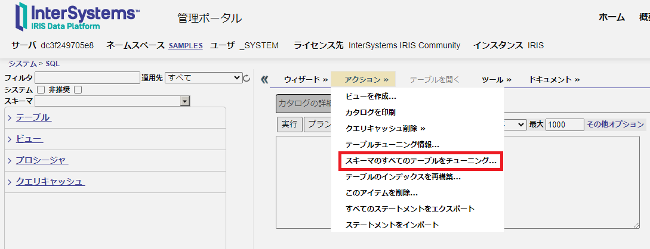650x249 pixels.
Task: Click the フィルタ text input field
Action: coord(87,78)
